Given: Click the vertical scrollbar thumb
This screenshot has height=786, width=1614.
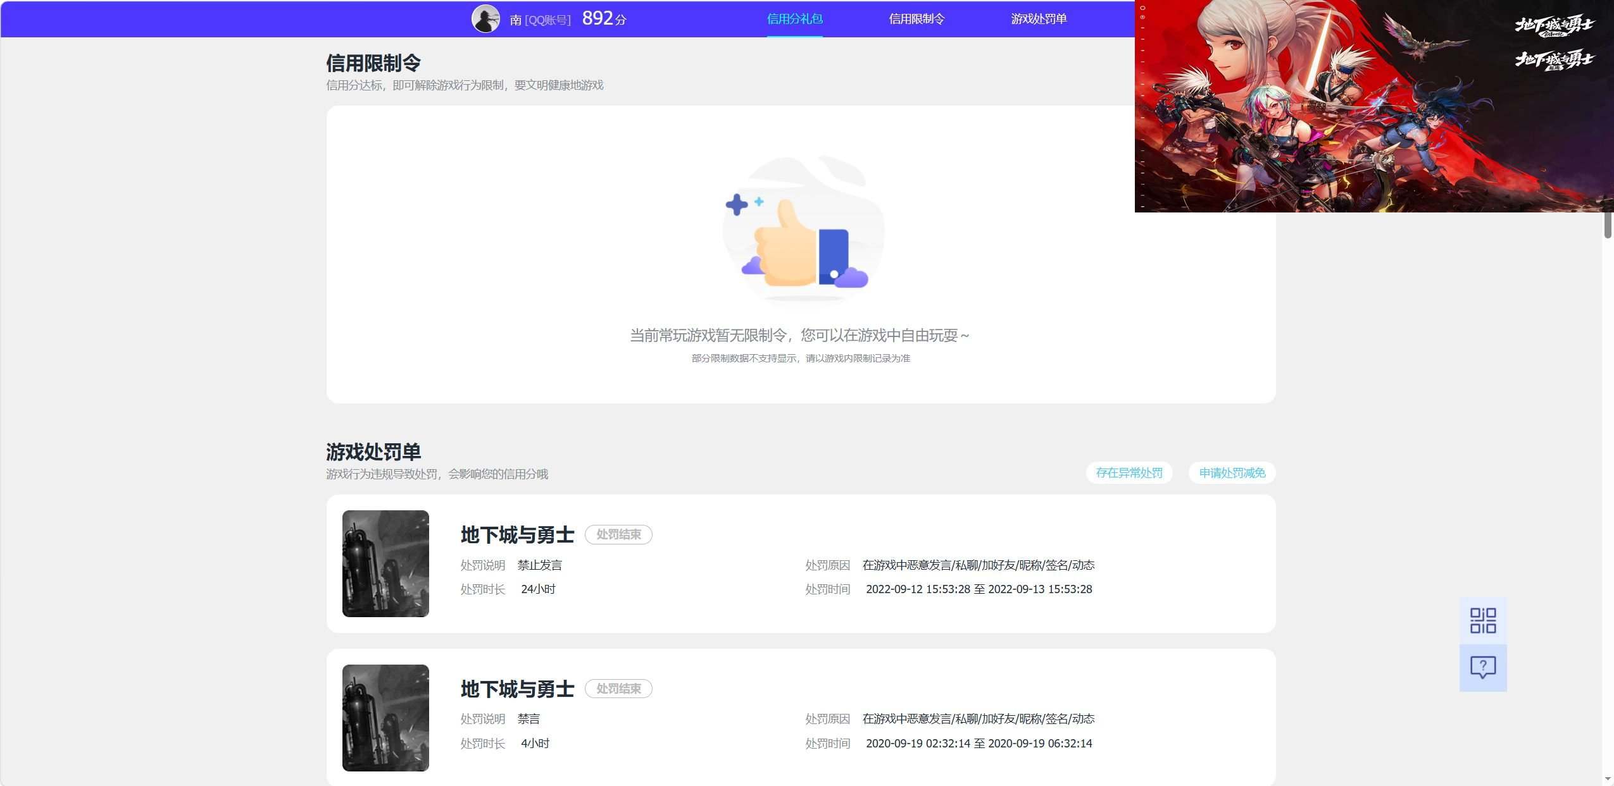Looking at the screenshot, I should click(x=1608, y=226).
